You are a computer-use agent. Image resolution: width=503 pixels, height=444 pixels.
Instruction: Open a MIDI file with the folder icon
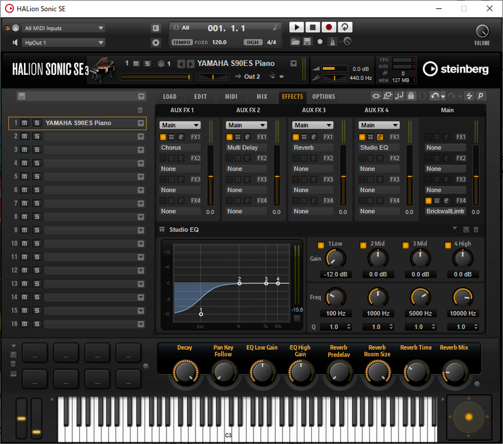tap(295, 42)
